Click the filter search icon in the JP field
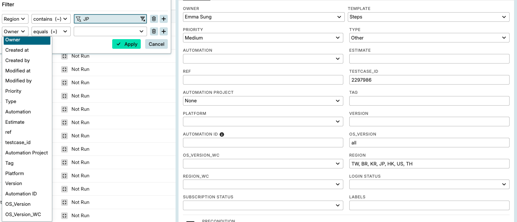Viewport: 517px width, 222px height. 78,19
